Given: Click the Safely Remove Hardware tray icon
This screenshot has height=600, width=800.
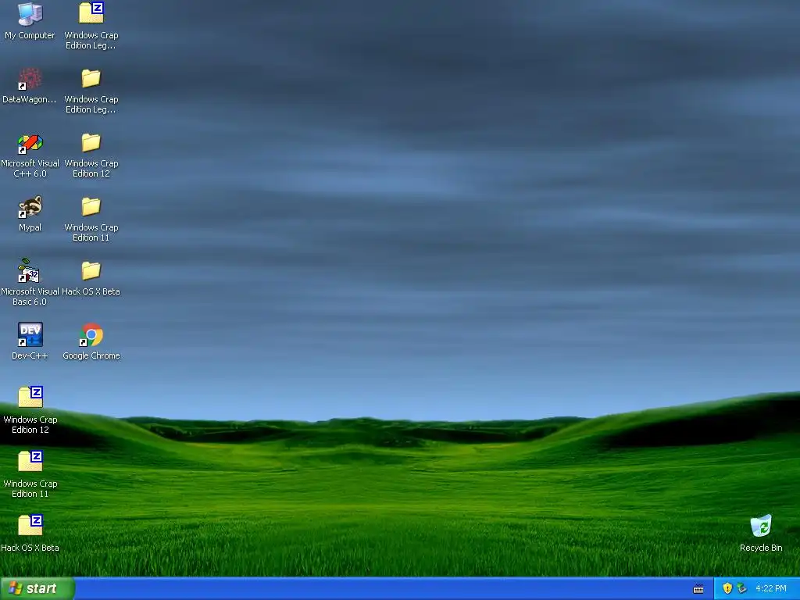Looking at the screenshot, I should [742, 588].
